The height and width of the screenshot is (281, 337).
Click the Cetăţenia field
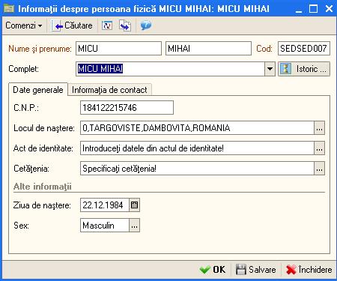(197, 169)
